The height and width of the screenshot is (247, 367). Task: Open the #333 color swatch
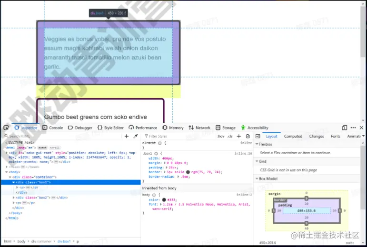coord(164,200)
